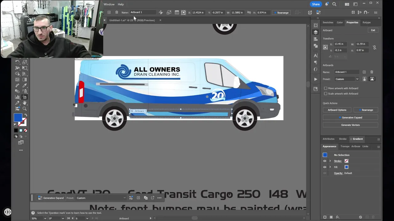Select the Shape Builder tool

pyautogui.click(x=17, y=74)
